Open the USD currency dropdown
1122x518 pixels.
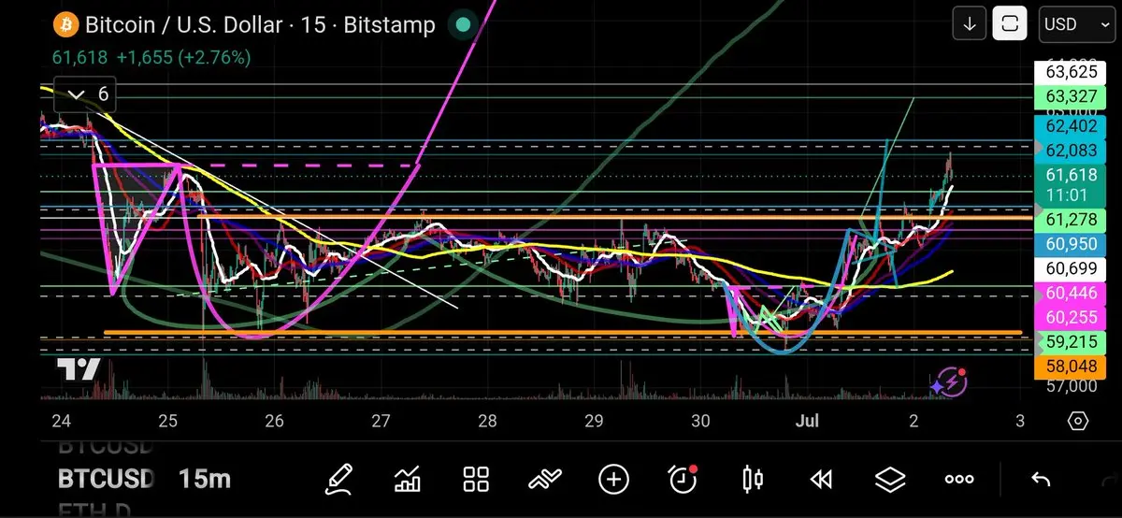click(1076, 24)
